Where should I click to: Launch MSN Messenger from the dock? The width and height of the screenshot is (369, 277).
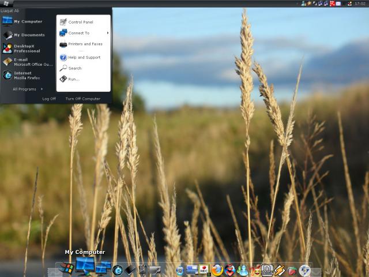coord(242,271)
